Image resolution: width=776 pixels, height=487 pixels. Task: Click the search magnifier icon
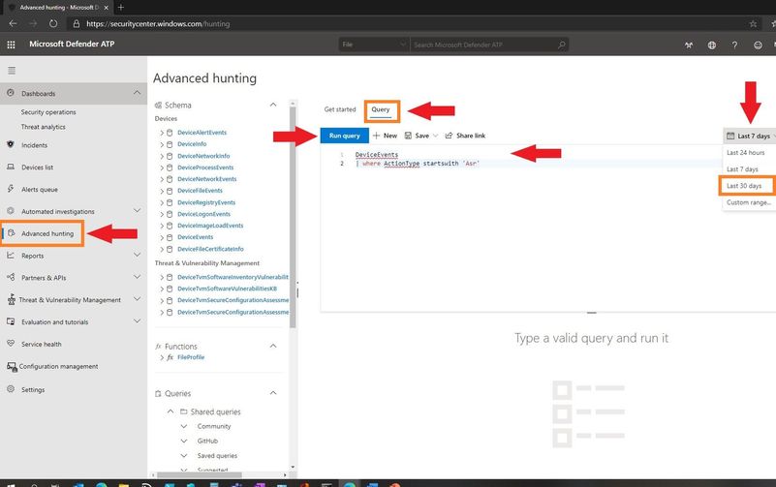coord(562,45)
